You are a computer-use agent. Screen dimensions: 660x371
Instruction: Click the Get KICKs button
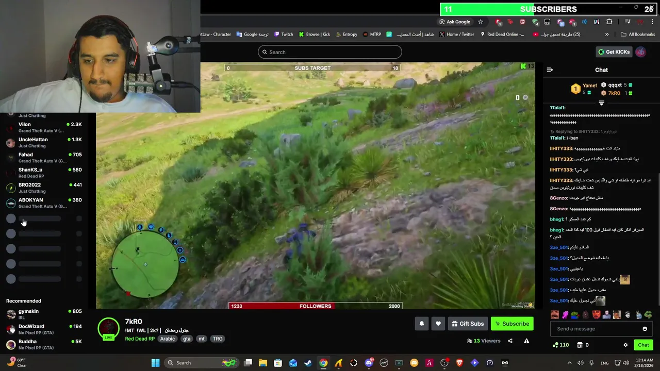[614, 52]
